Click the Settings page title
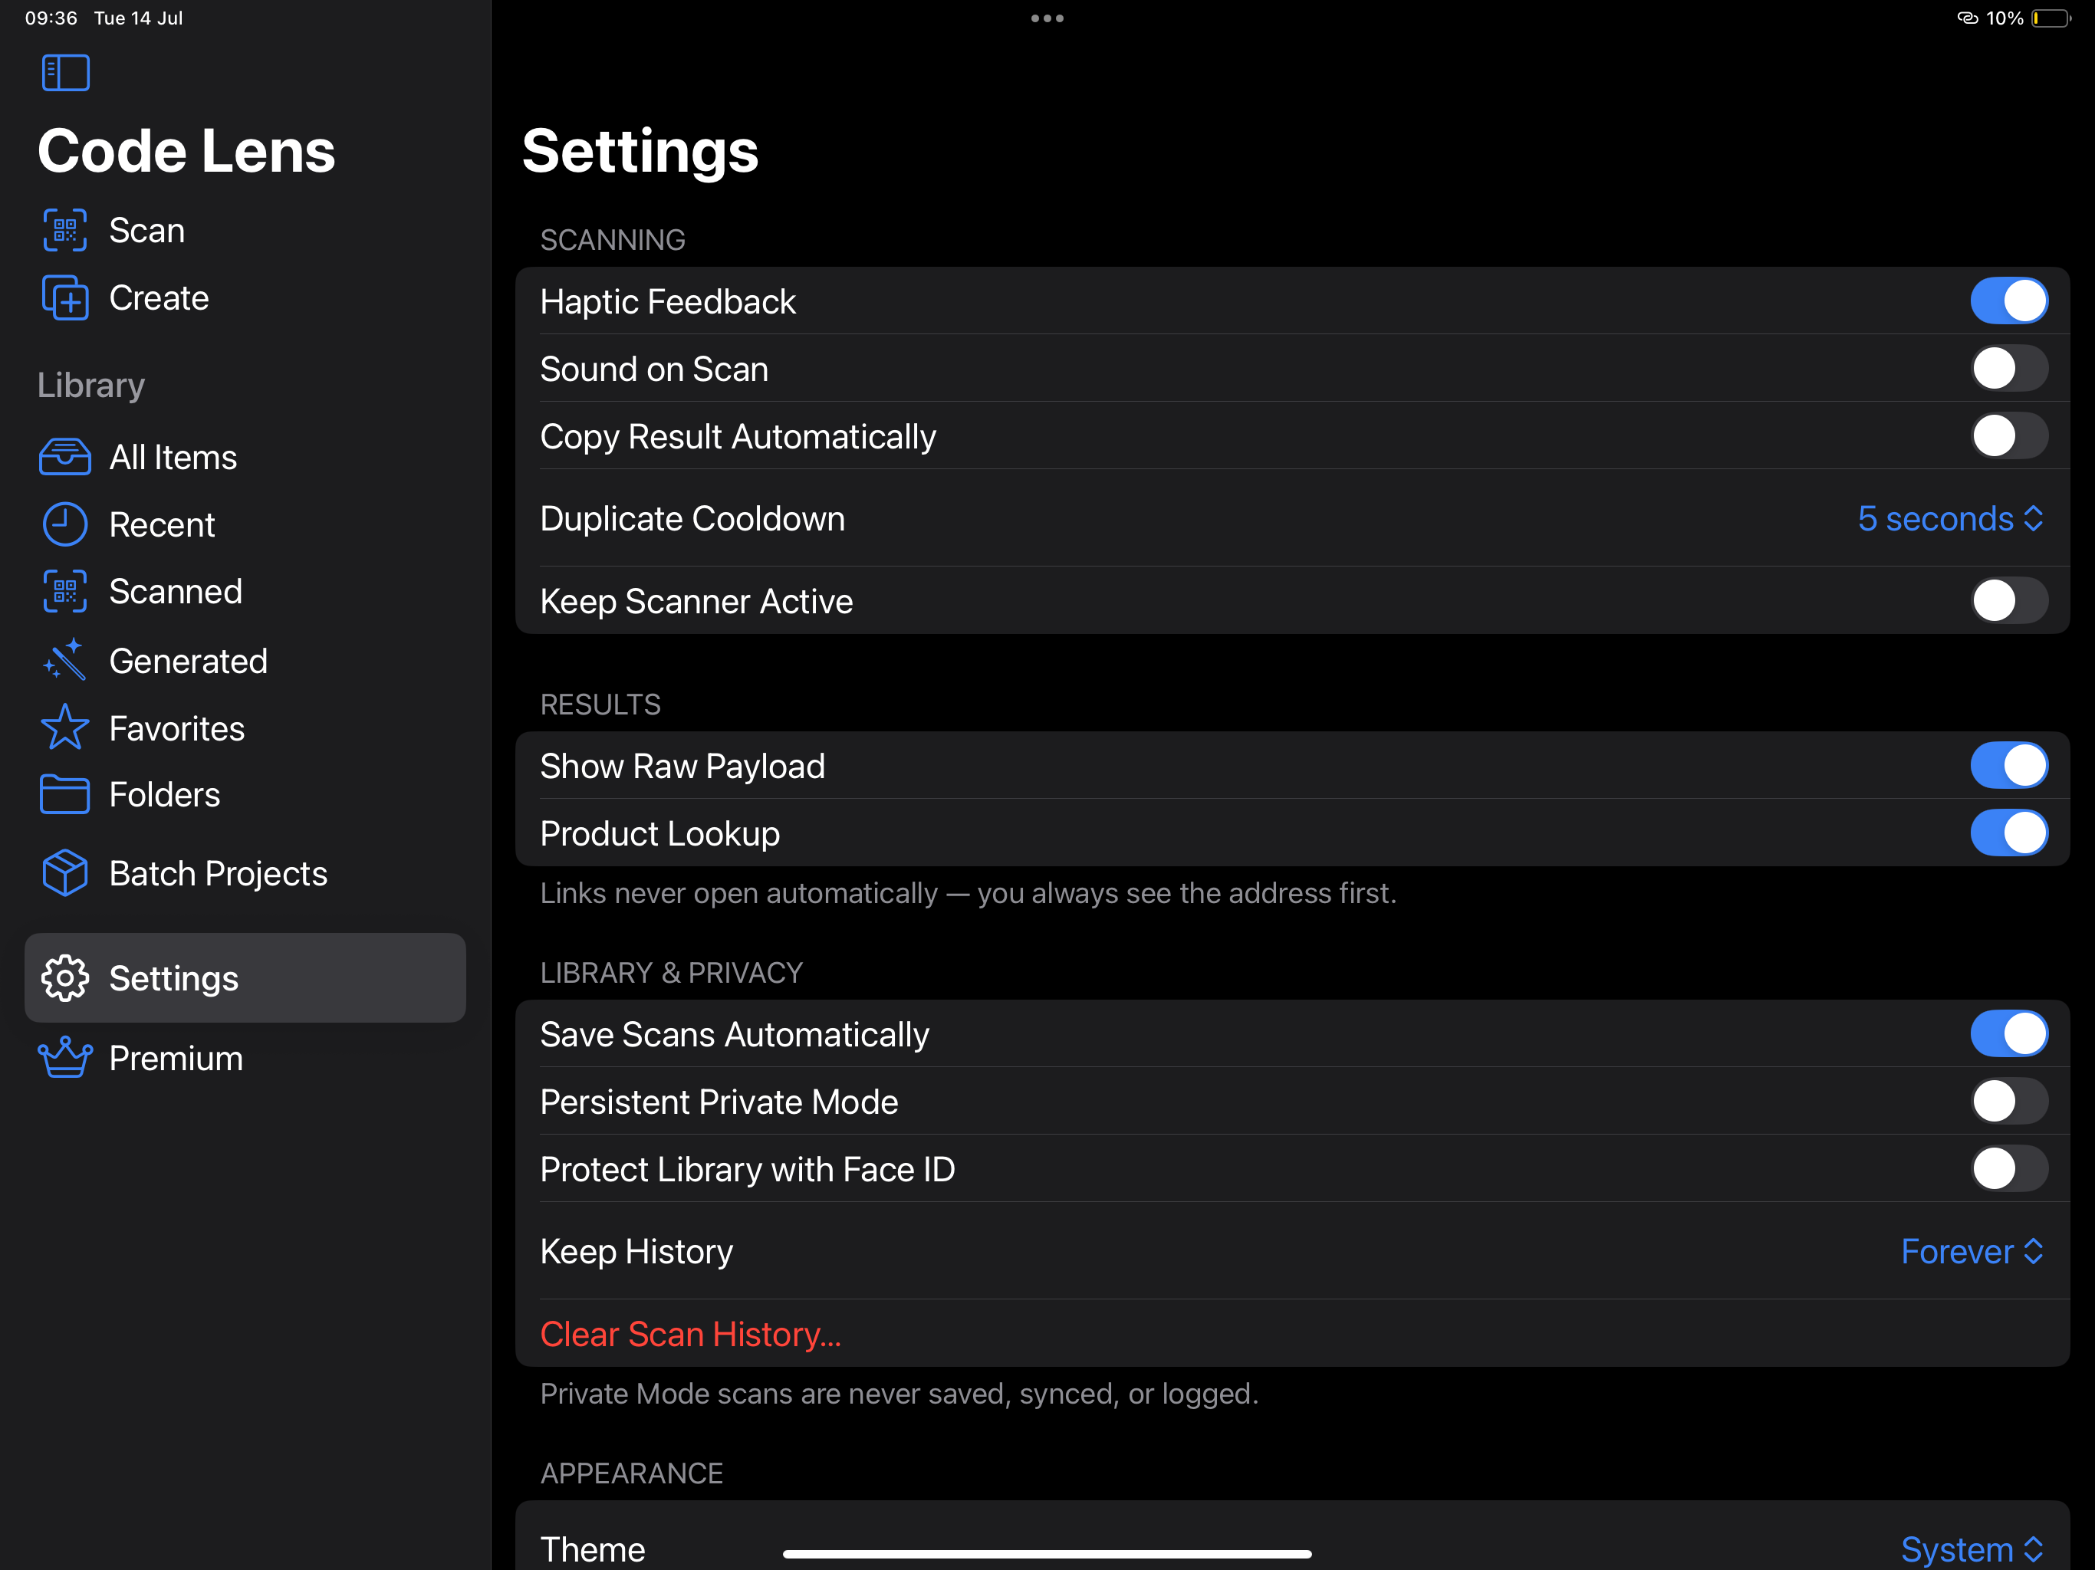The width and height of the screenshot is (2095, 1570). (640, 152)
